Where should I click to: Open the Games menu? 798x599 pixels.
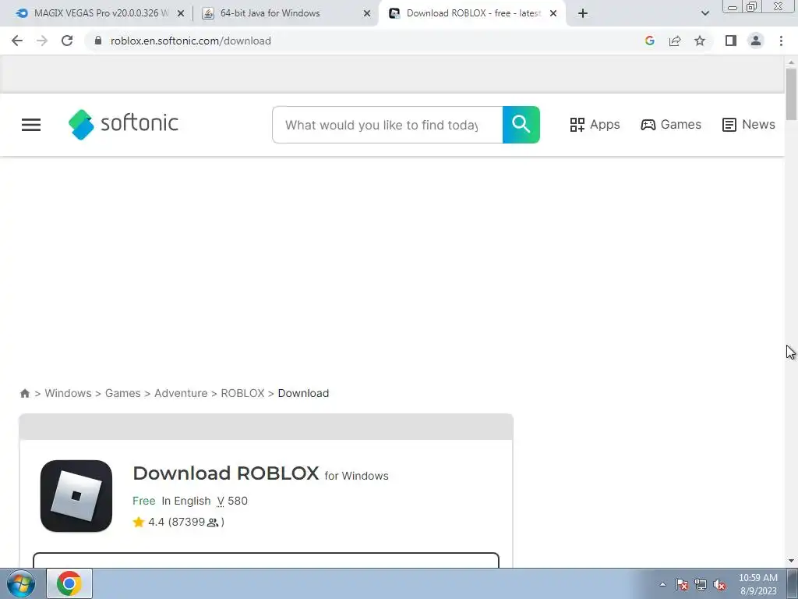[671, 124]
